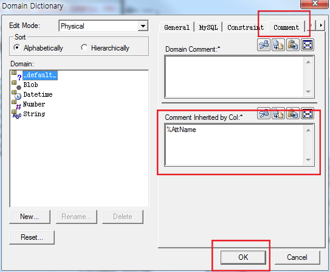
Task: Select the String domain
Action: tap(34, 114)
